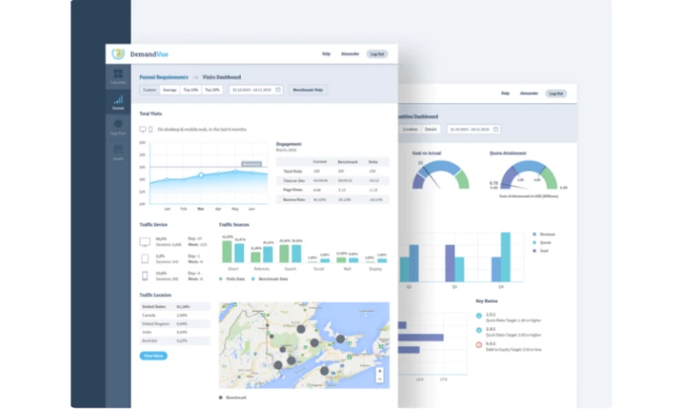Toggle Benchmark legend dot below map
Screen dimensions: 683x410
[x=220, y=397]
